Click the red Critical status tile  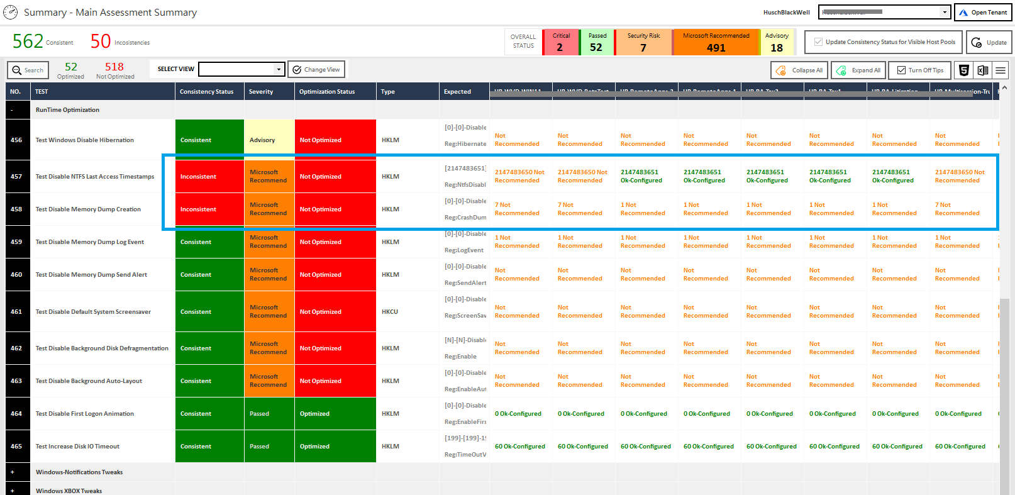tap(560, 42)
